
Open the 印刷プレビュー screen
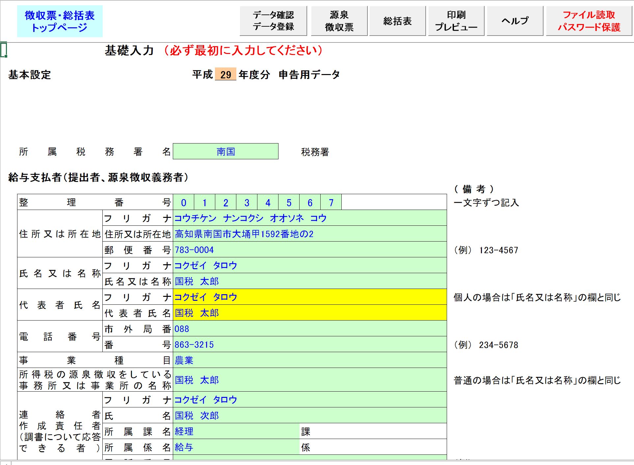click(456, 21)
